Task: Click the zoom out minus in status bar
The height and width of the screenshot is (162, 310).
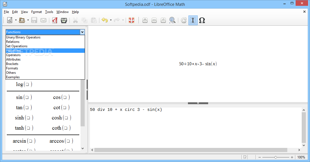Action: click(260, 157)
